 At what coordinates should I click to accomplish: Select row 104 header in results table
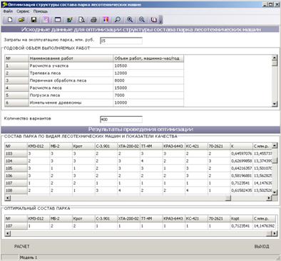16,161
